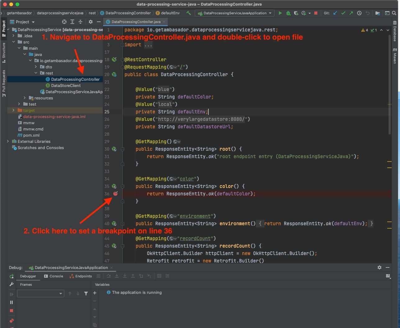Rerun application in Debug panel
The height and width of the screenshot is (328, 400).
point(11,276)
